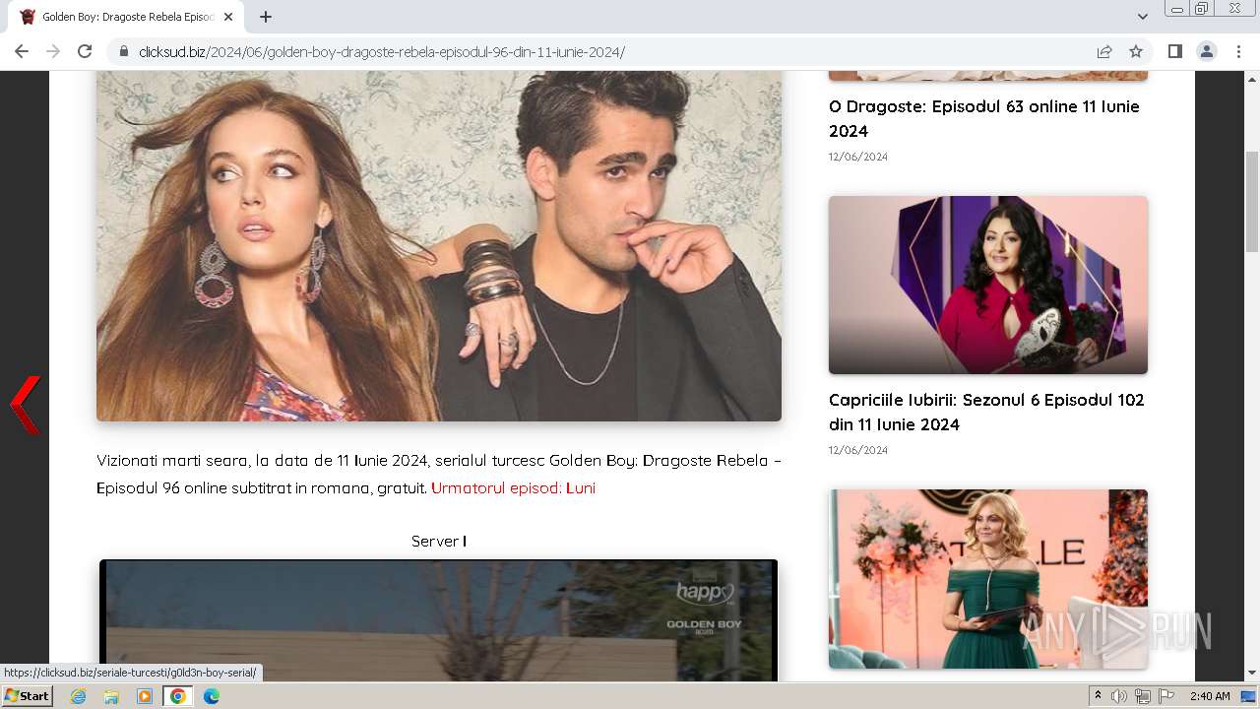Close the Golden Boy tab
This screenshot has width=1260, height=709.
point(228,17)
